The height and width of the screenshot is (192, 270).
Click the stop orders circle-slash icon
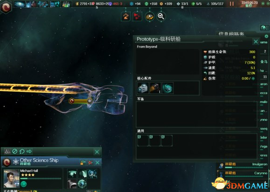coord(15,151)
